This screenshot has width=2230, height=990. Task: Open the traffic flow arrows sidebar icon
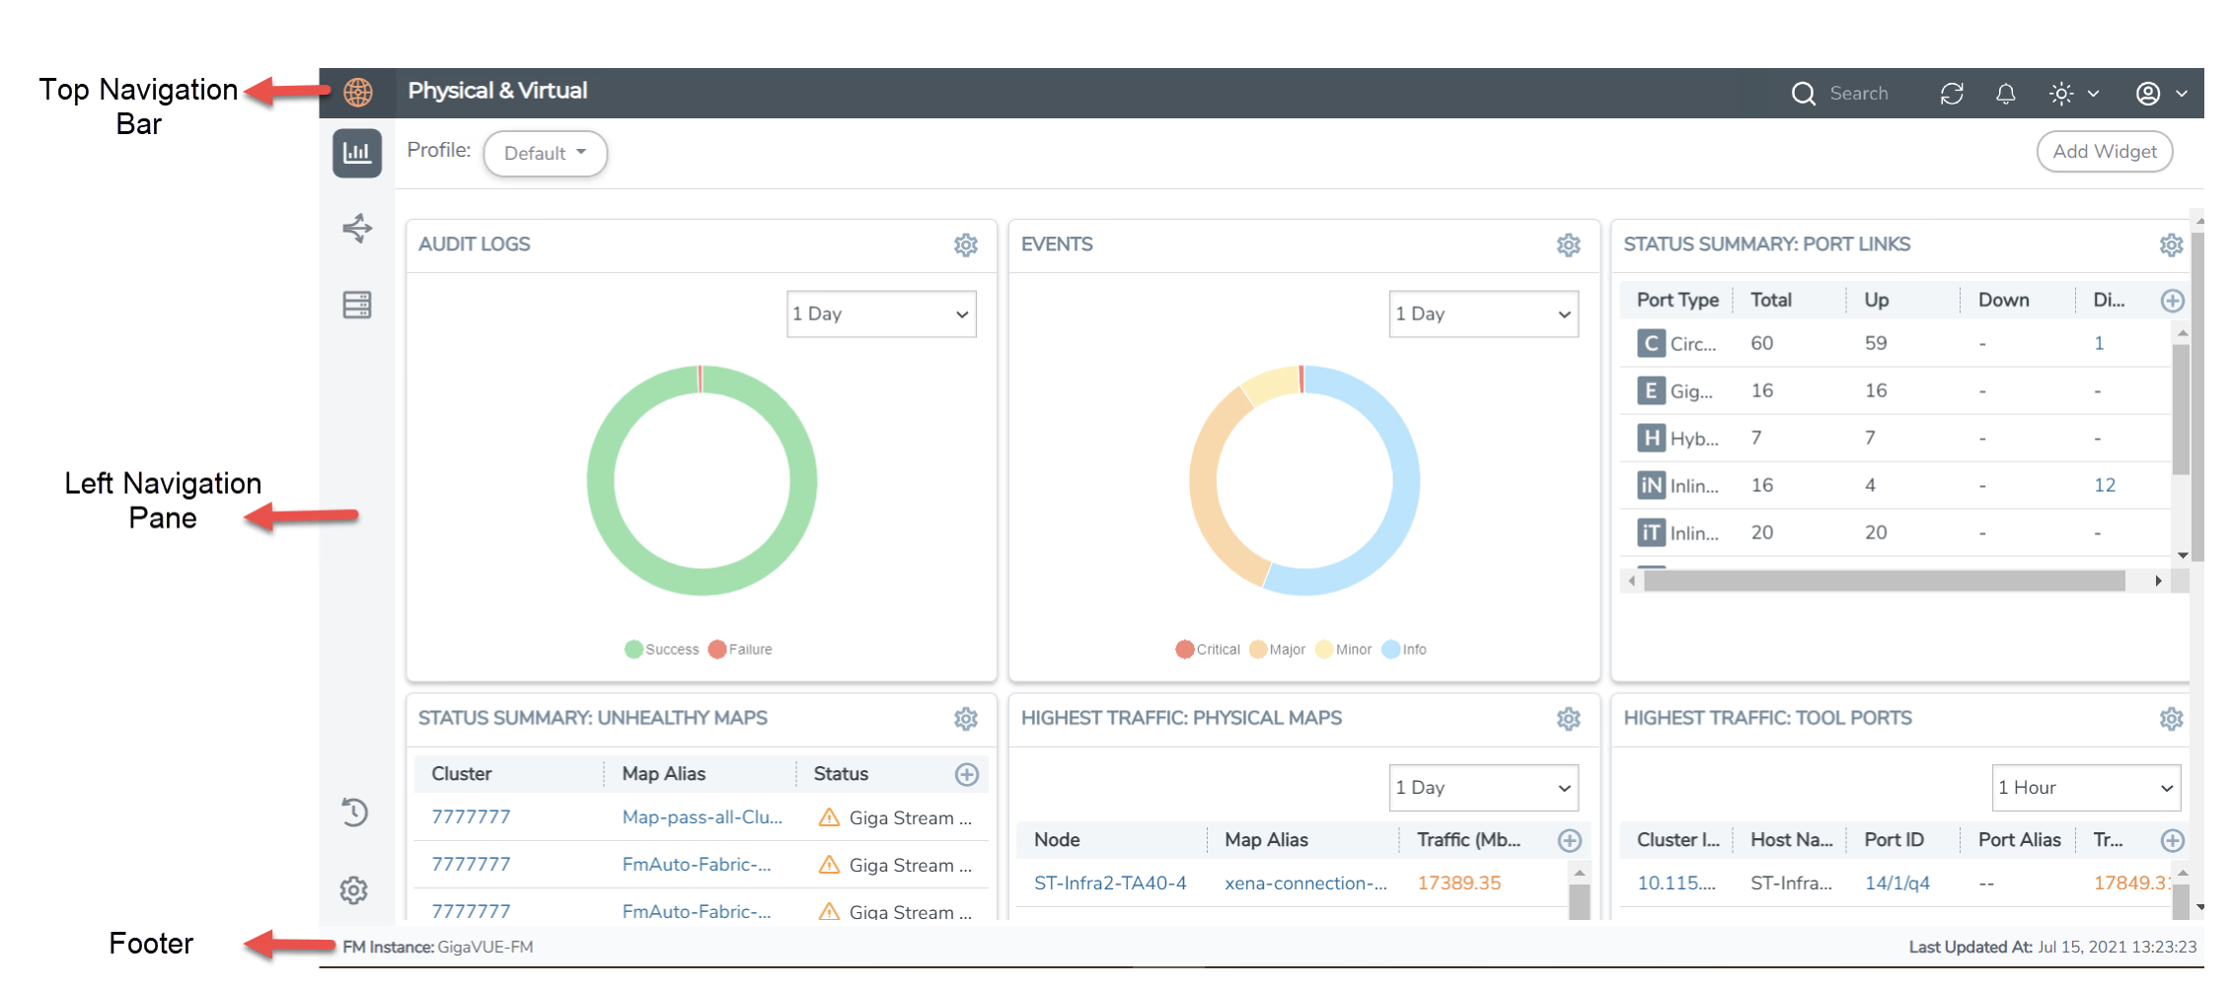[356, 229]
